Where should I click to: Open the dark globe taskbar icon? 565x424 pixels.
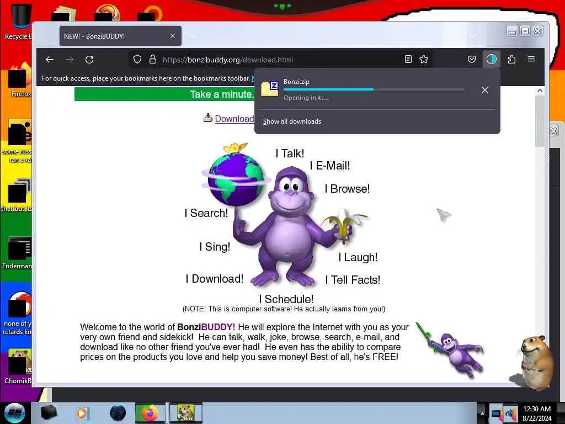click(118, 413)
